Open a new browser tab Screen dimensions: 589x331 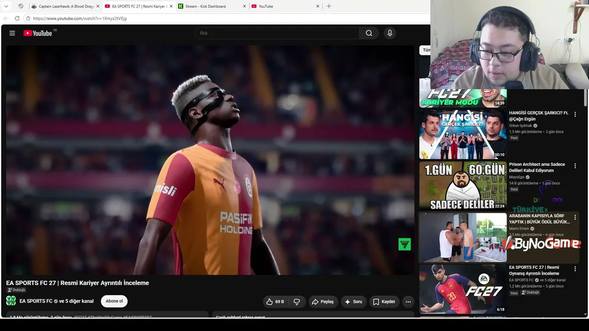pyautogui.click(x=329, y=6)
